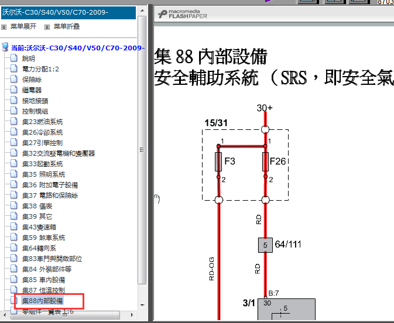Click the page icon beside 集33起動系統
394x323 pixels.
point(14,163)
